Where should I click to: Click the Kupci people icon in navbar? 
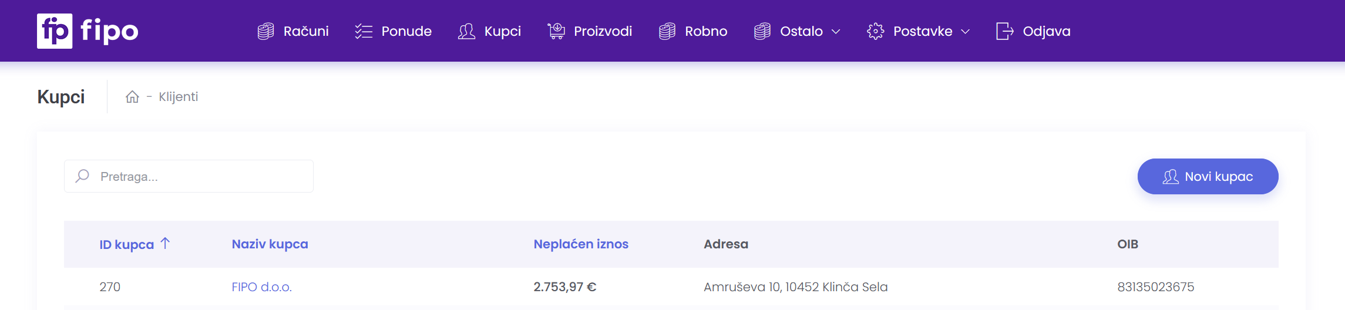point(466,31)
